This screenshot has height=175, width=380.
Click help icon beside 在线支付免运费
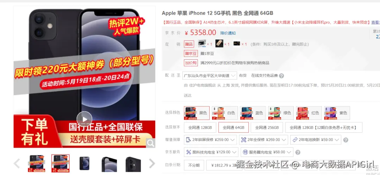281,76
